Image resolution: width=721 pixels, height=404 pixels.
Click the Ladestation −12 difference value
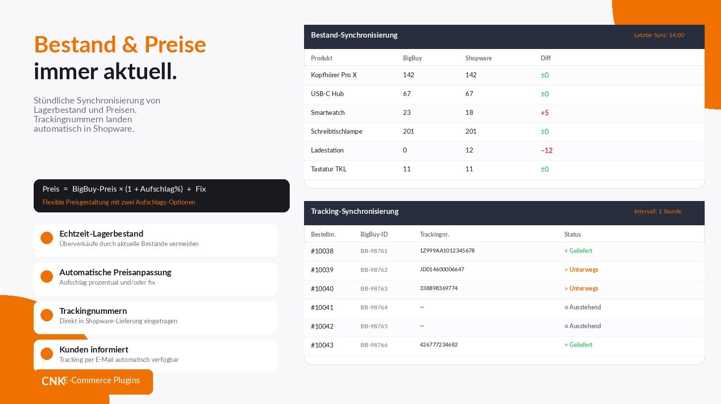[x=547, y=151]
